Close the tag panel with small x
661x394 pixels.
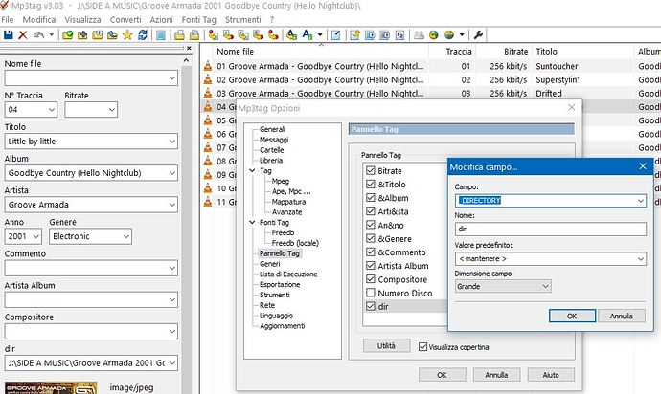[189, 49]
